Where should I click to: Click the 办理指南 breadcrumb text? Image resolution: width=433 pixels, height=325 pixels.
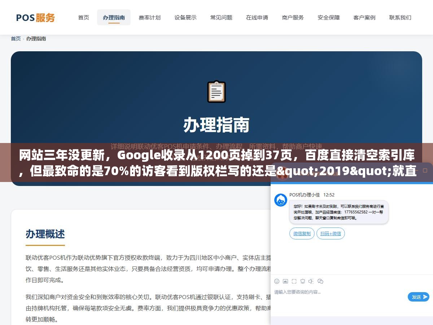pos(36,39)
